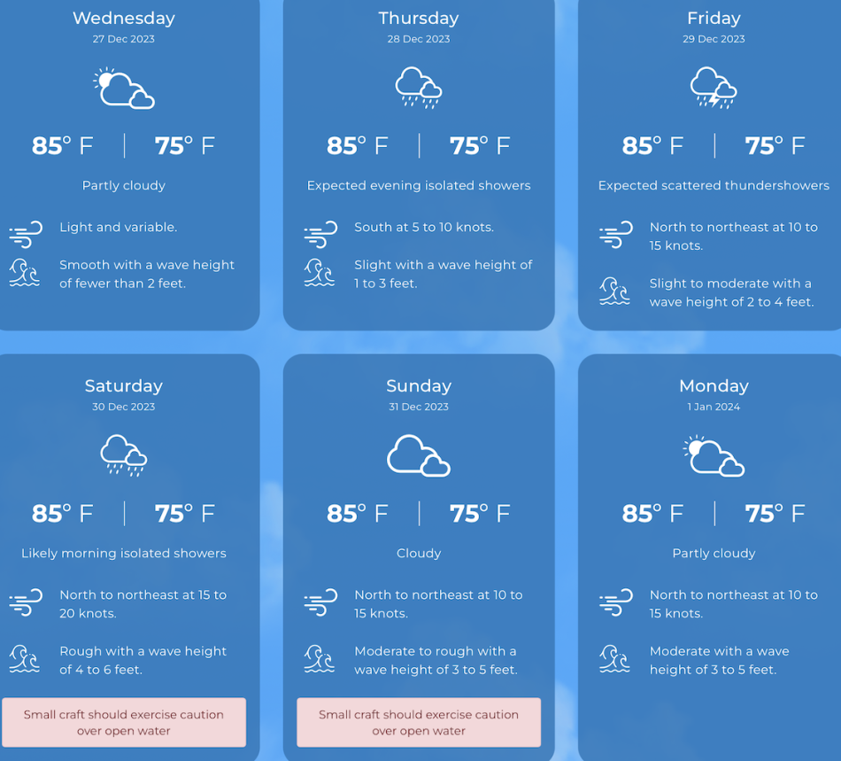Image resolution: width=841 pixels, height=761 pixels.
Task: Click the wind icon on Monday's card
Action: click(x=615, y=602)
